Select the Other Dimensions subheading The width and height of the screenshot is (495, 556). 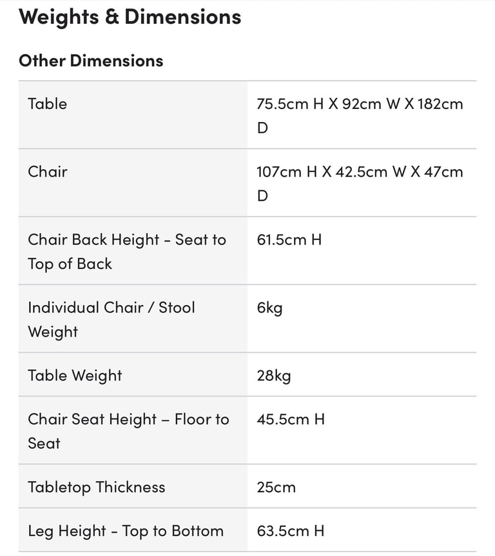pyautogui.click(x=91, y=61)
